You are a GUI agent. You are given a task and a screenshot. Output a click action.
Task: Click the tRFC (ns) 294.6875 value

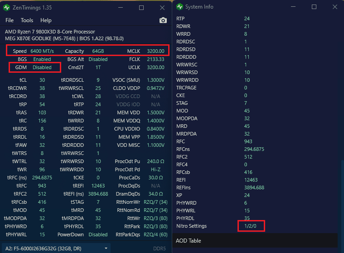(42, 178)
